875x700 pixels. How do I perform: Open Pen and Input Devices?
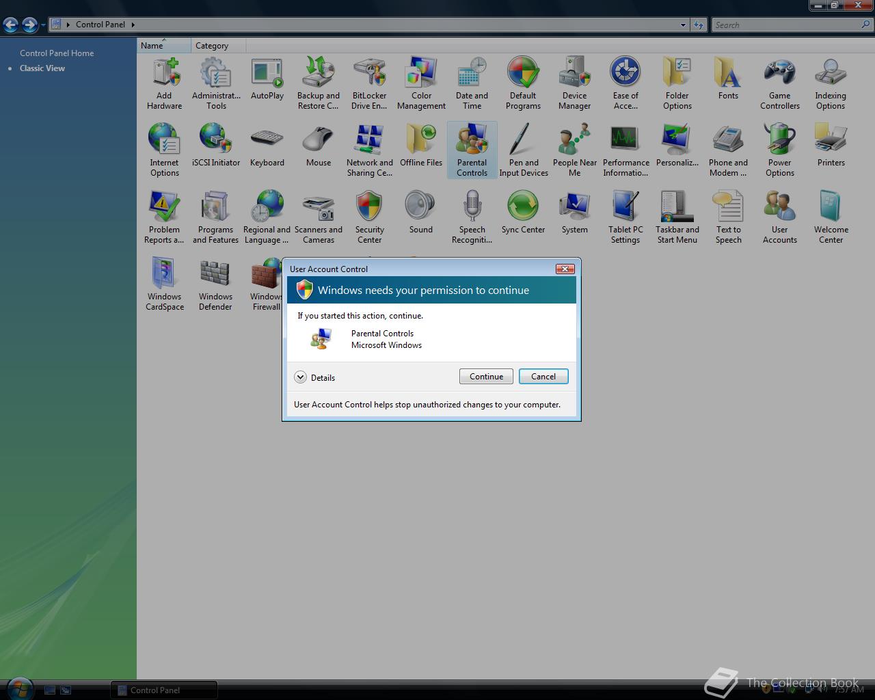point(524,150)
